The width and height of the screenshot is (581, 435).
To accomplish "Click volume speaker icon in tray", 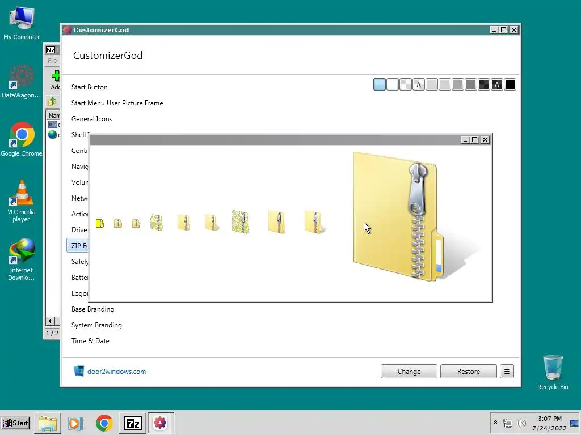I will coord(521,423).
